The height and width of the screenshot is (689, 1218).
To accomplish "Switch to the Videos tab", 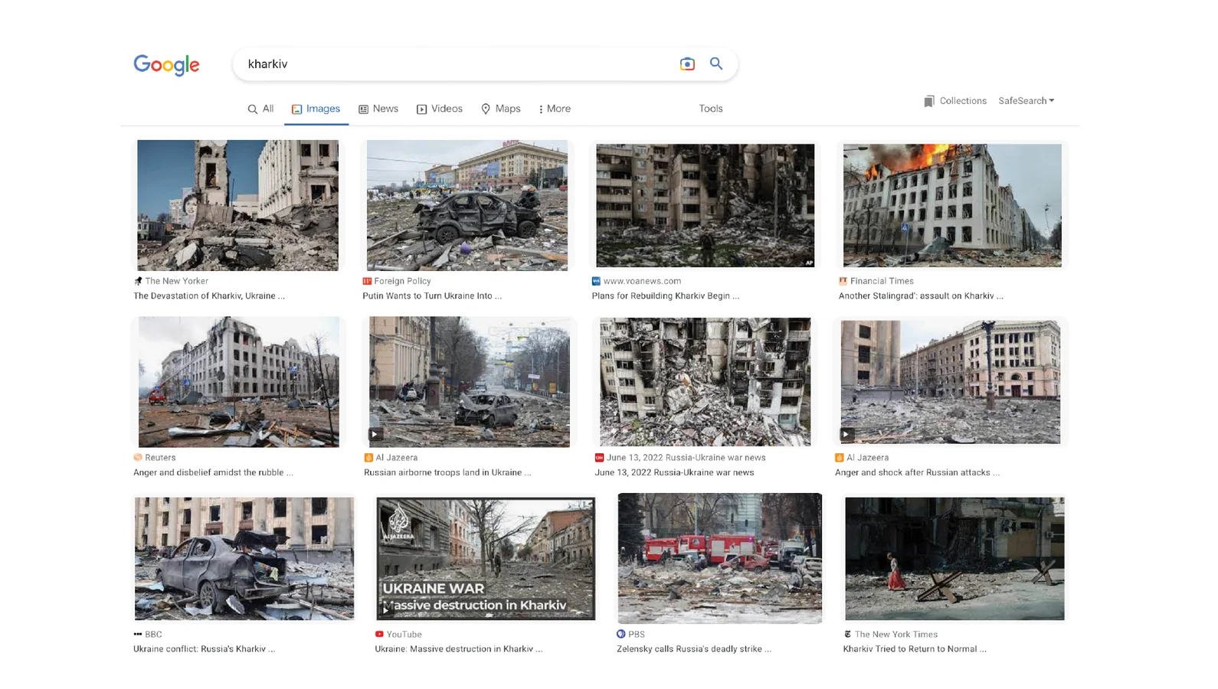I will (440, 109).
